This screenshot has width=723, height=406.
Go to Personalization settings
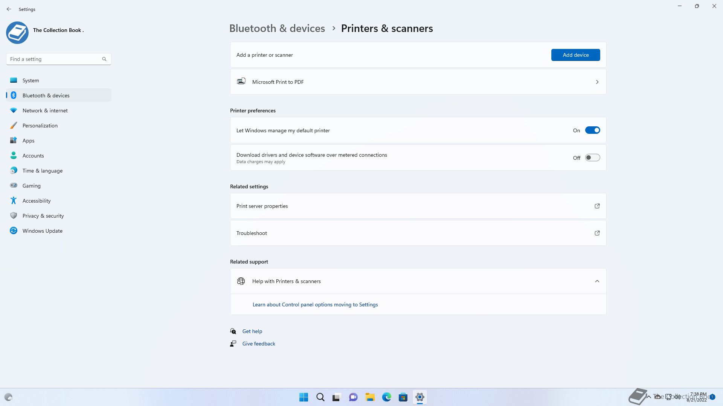click(x=59, y=125)
